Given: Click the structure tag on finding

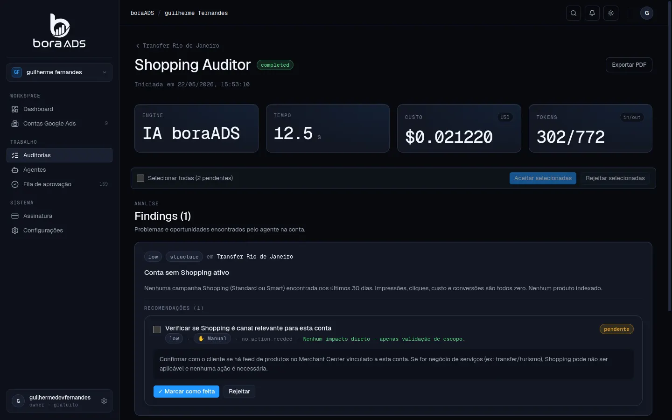Looking at the screenshot, I should point(184,257).
